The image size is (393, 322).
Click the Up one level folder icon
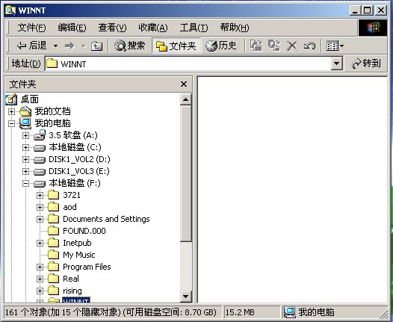click(x=96, y=46)
